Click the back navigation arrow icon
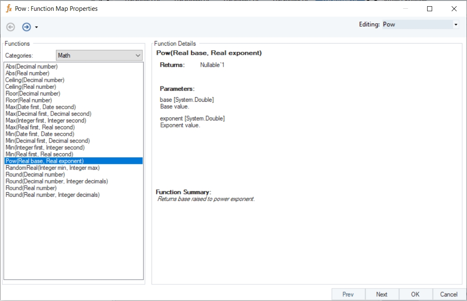Screen dimensions: 467x301 (11, 27)
